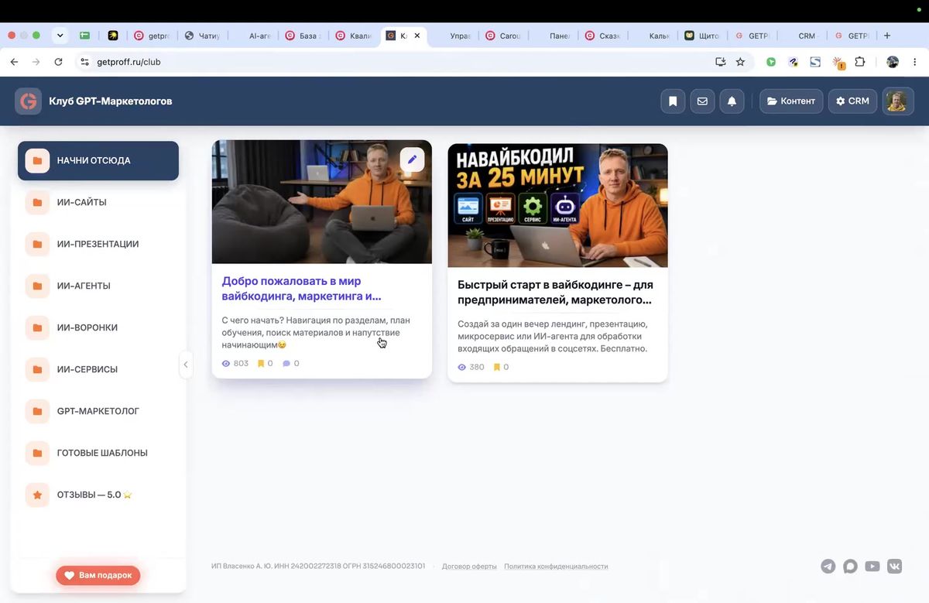Edit the welcome post with the pencil icon

click(412, 159)
